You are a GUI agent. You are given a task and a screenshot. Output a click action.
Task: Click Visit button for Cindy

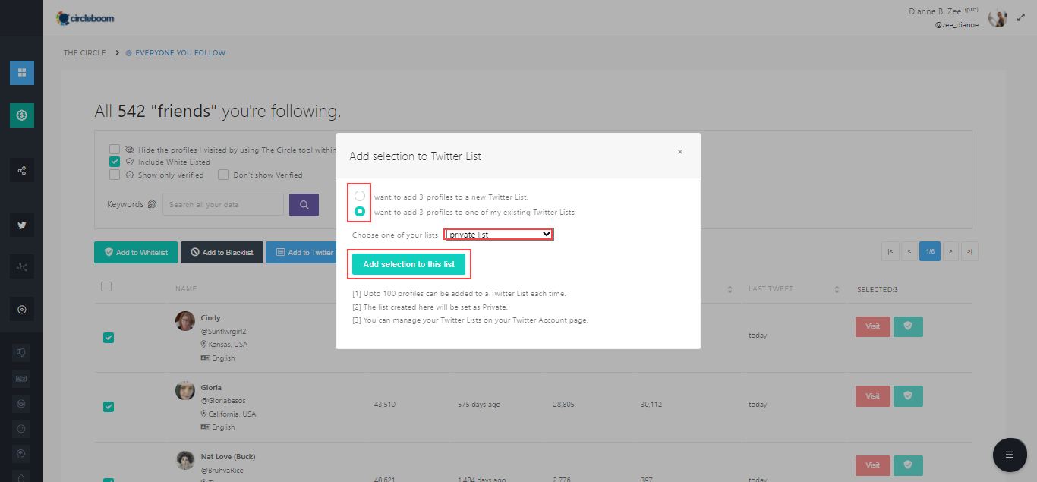(872, 326)
